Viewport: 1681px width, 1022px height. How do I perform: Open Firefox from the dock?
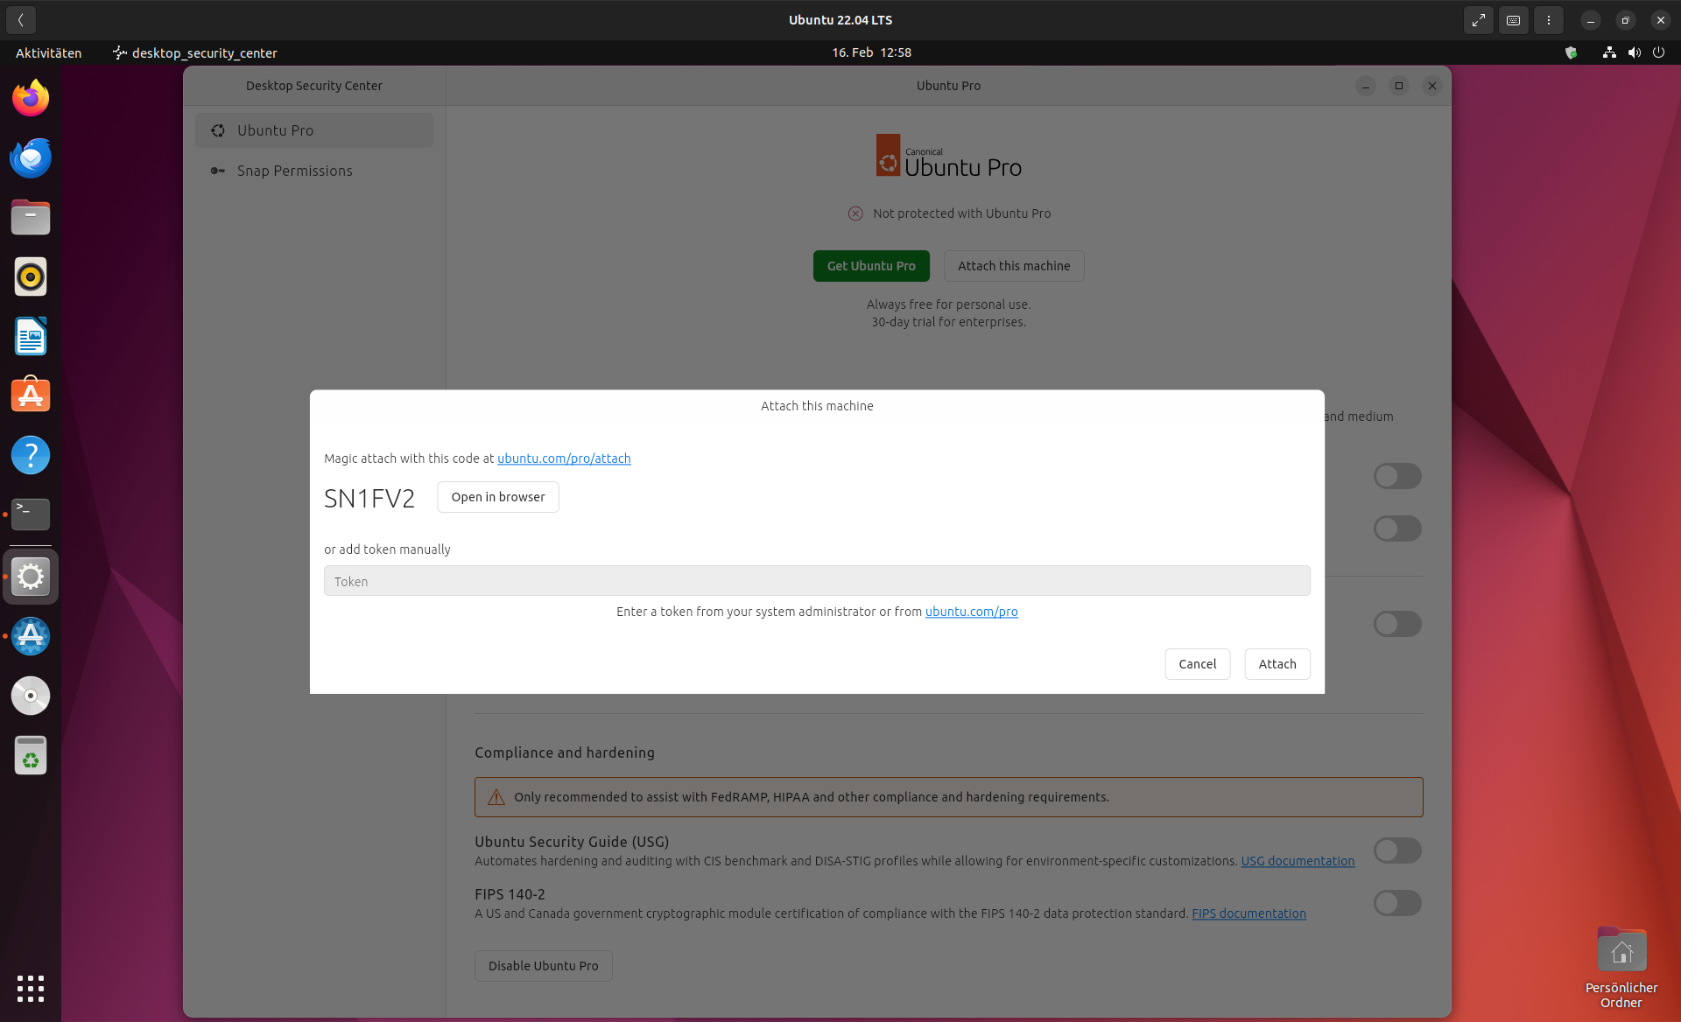pyautogui.click(x=31, y=98)
